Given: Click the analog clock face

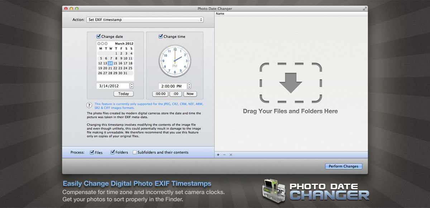Looking at the screenshot, I should tap(175, 61).
